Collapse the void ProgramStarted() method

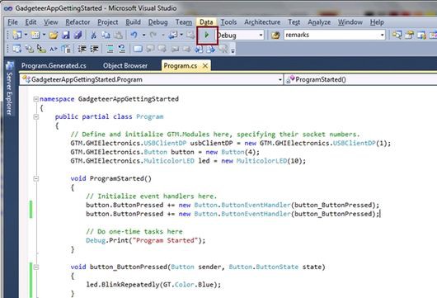36,178
